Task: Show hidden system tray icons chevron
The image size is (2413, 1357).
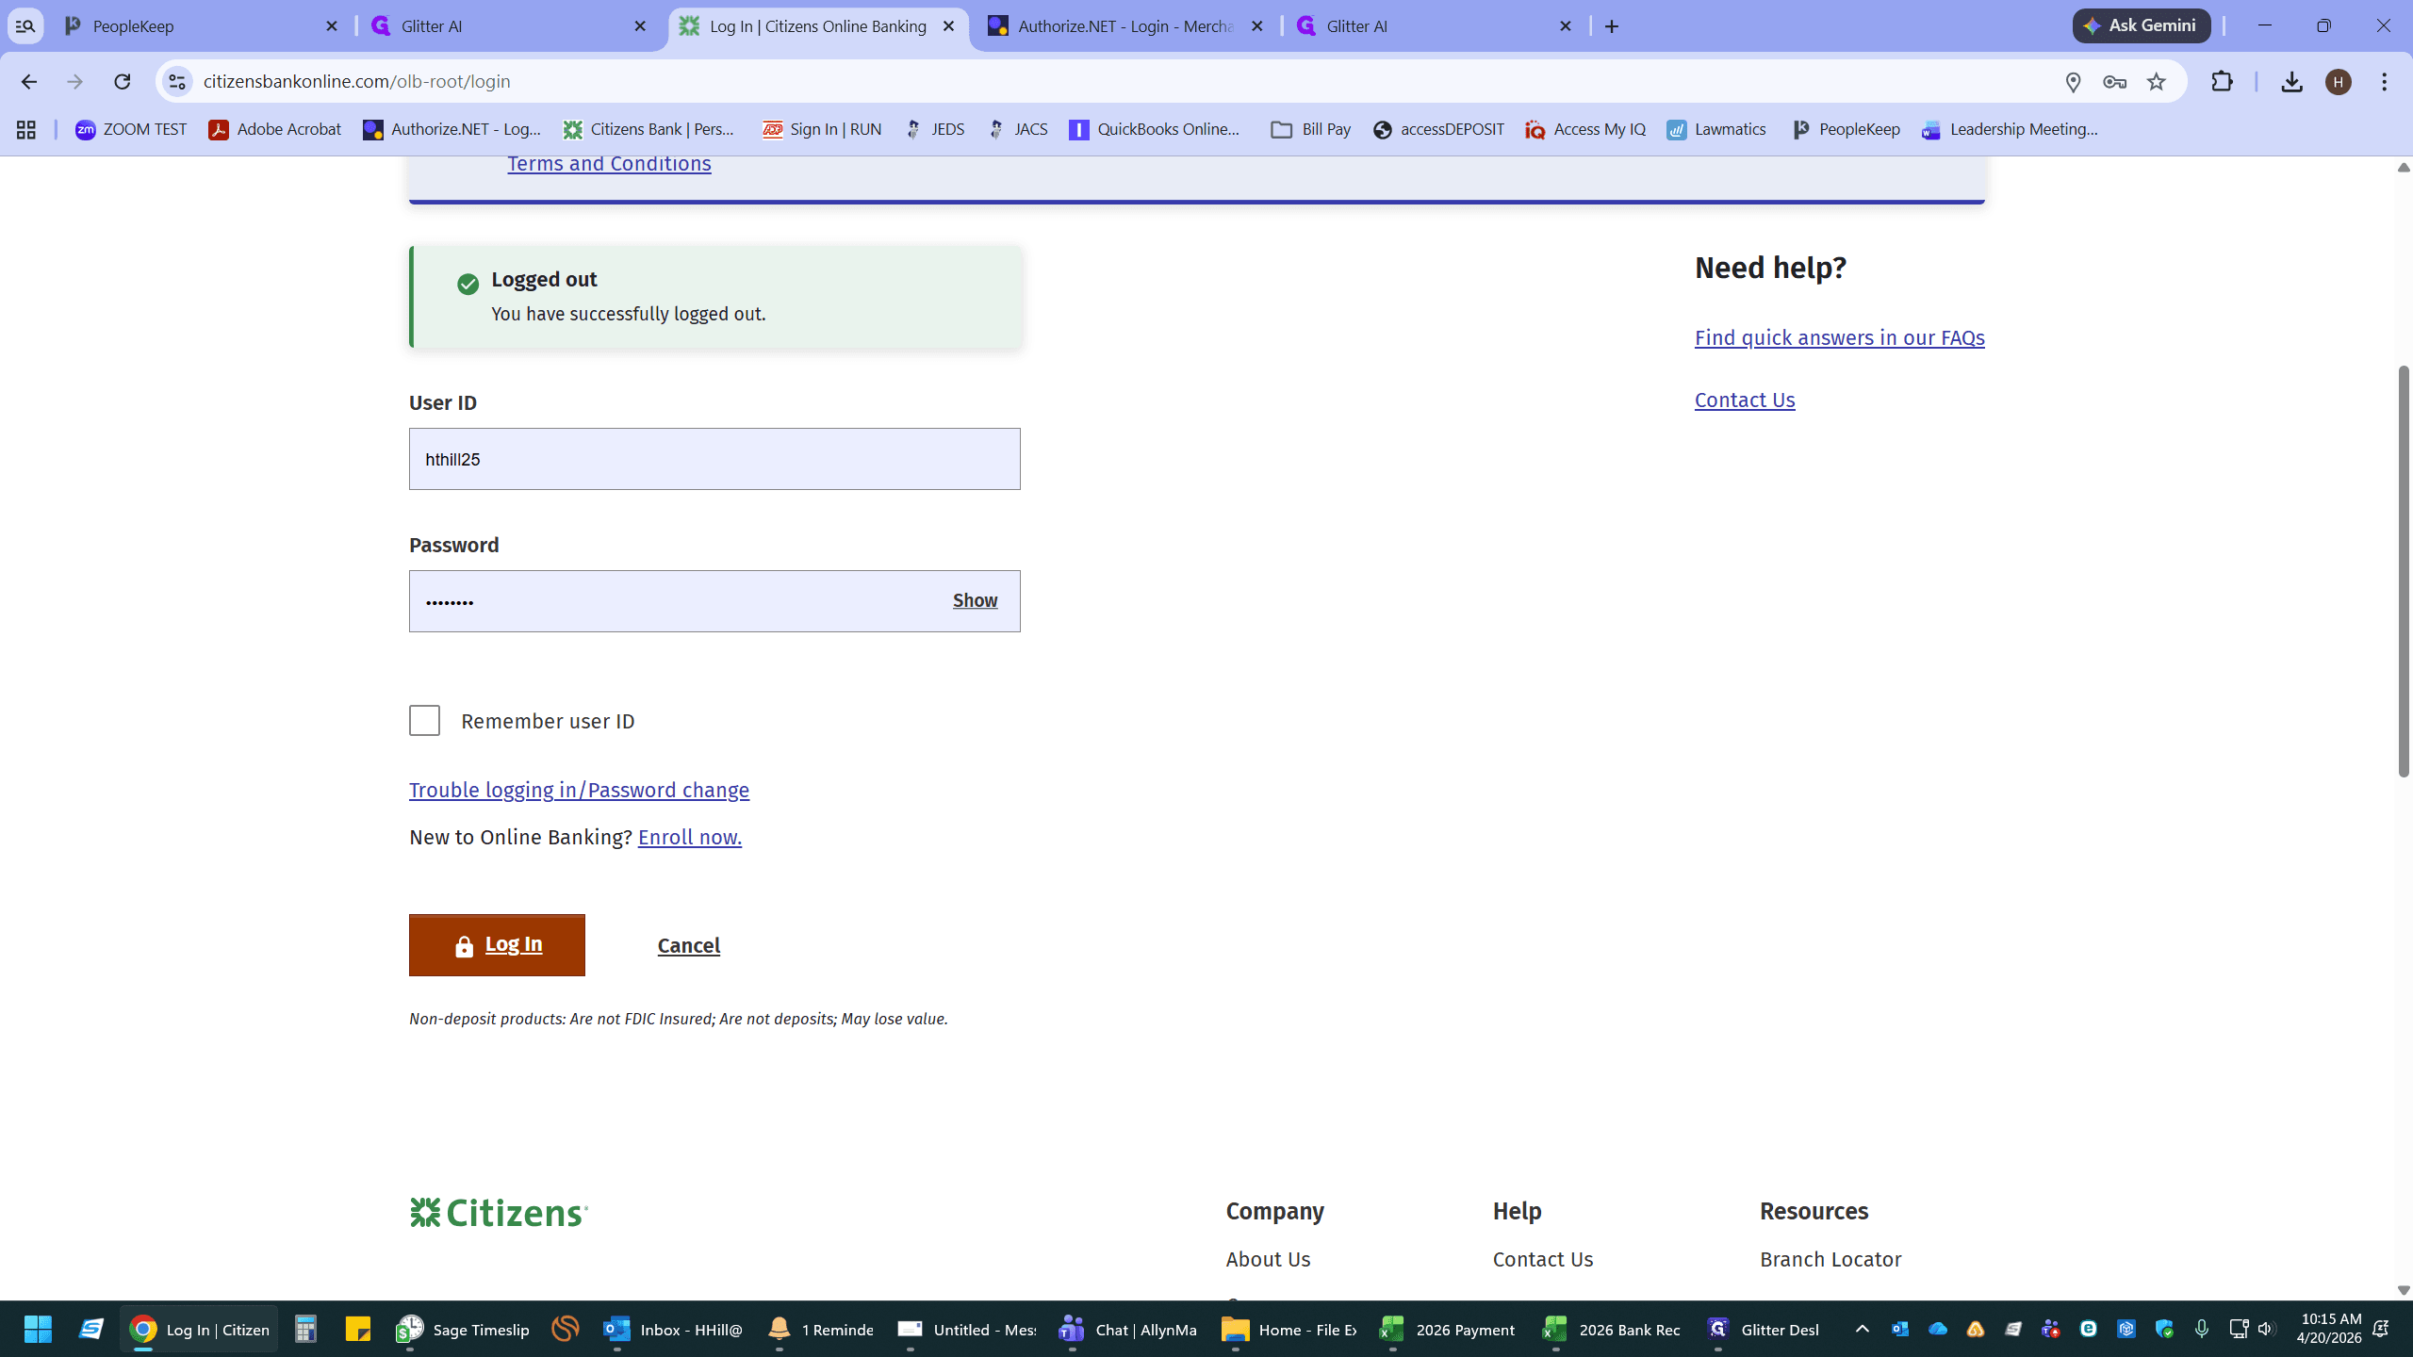Action: (1862, 1329)
